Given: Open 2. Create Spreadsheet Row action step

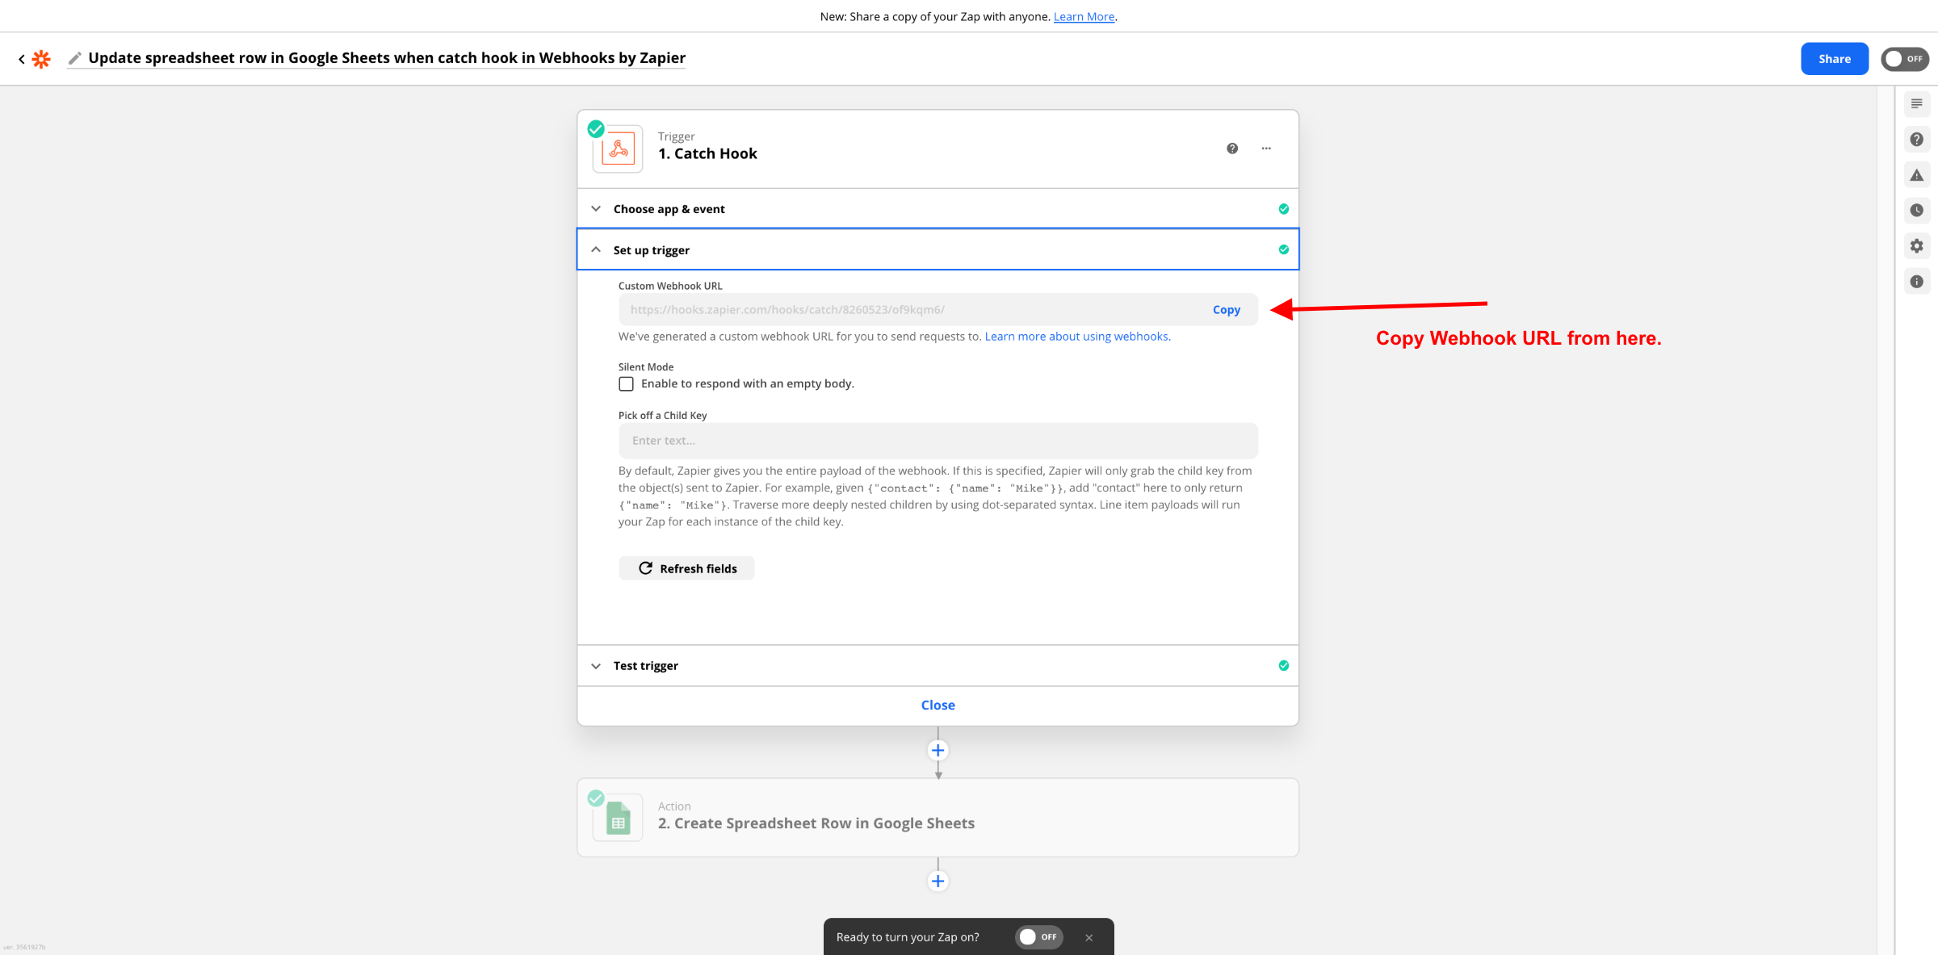Looking at the screenshot, I should (938, 818).
